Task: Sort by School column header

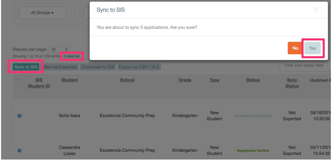Action: click(x=127, y=80)
